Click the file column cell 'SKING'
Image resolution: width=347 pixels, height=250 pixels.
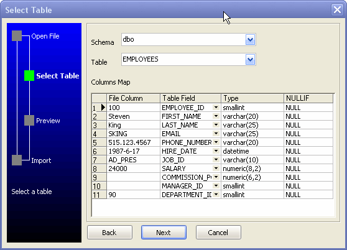[134, 134]
